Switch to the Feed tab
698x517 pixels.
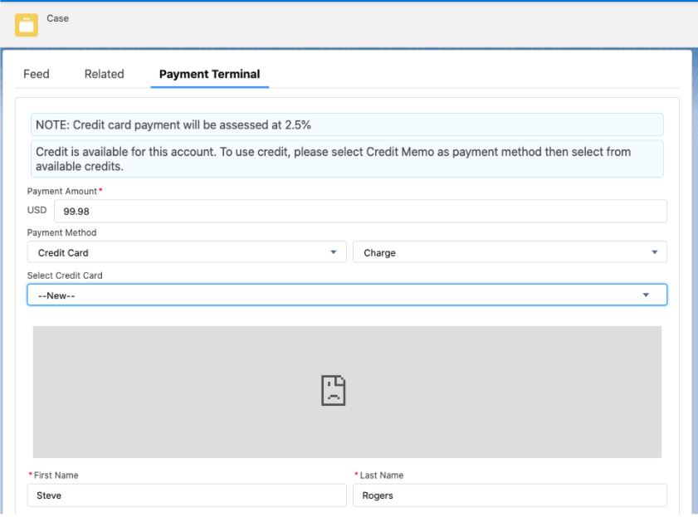click(x=37, y=74)
